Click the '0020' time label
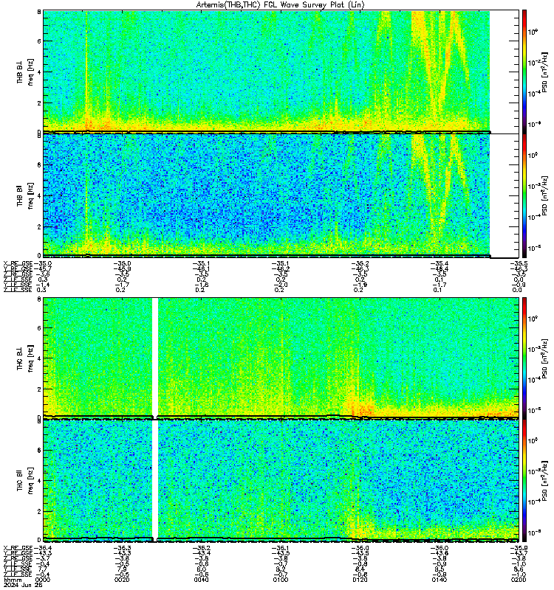Image resolution: width=554 pixels, height=590 pixels. click(122, 580)
